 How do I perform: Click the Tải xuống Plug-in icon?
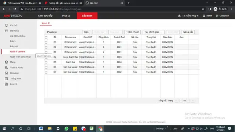180,16
